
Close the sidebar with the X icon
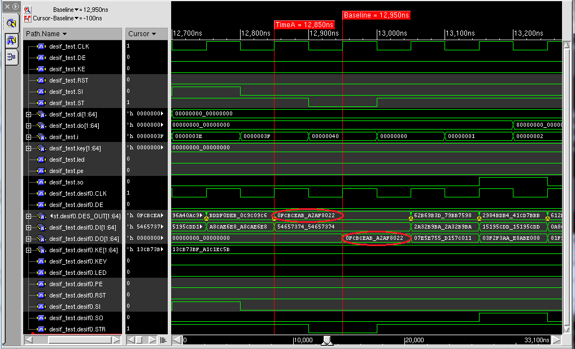[x=7, y=7]
